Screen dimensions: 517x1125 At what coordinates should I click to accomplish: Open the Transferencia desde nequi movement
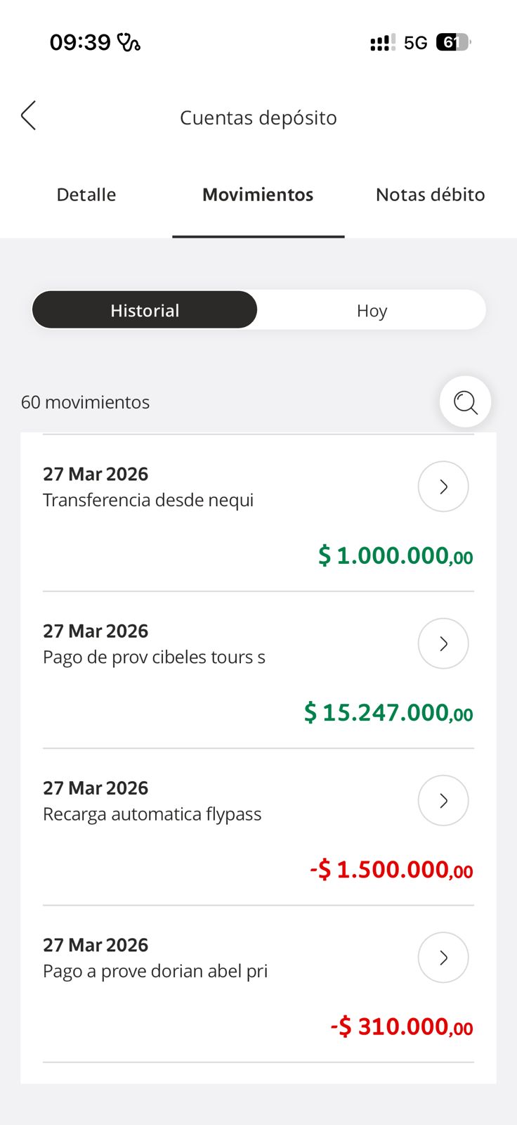[148, 500]
